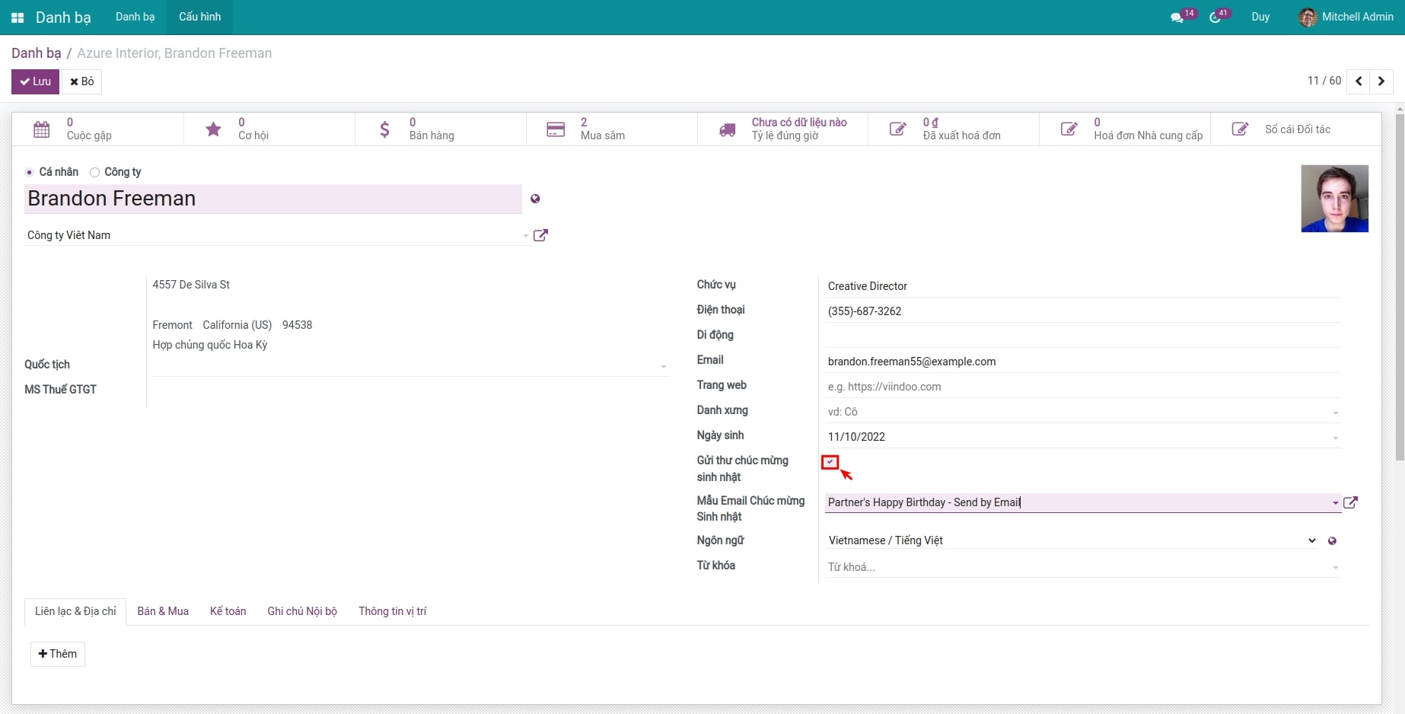Viewport: 1405px width, 714px height.
Task: Click the Thêm button to add contact
Action: [x=58, y=654]
